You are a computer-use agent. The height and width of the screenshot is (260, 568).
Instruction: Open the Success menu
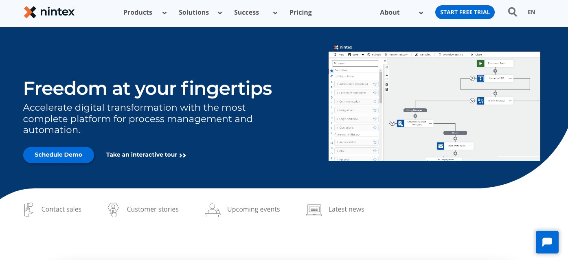(x=246, y=12)
